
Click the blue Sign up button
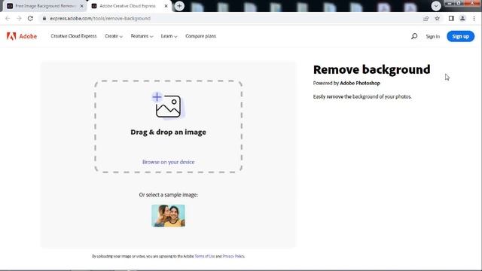coord(460,36)
